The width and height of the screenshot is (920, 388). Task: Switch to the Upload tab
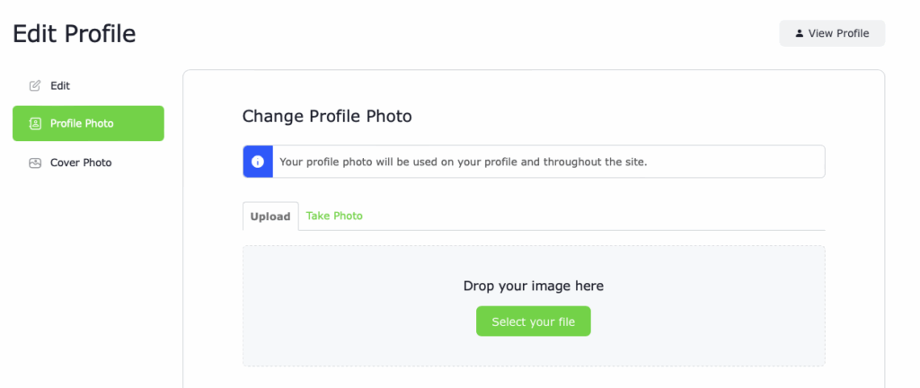coord(270,216)
